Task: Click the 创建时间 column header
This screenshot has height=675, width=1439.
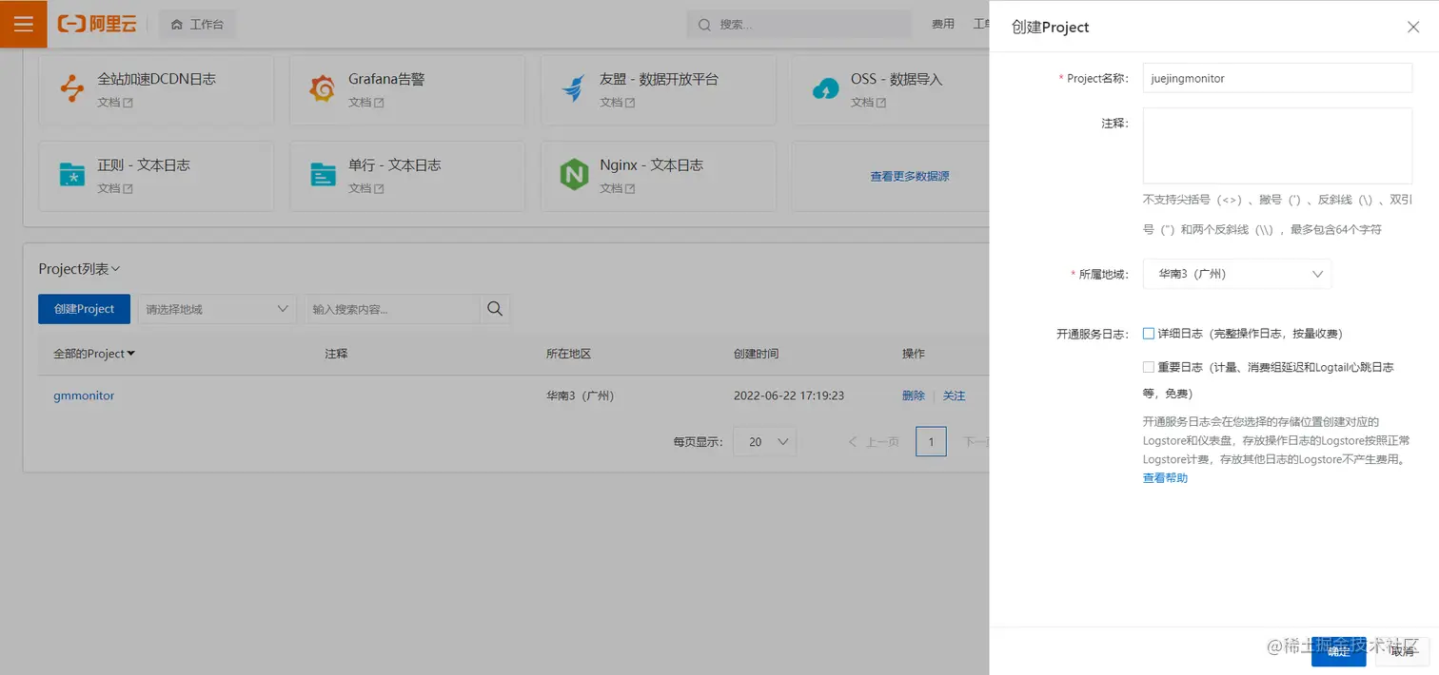Action: pyautogui.click(x=756, y=354)
